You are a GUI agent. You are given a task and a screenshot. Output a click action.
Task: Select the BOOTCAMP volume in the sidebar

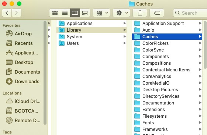pyautogui.click(x=22, y=111)
